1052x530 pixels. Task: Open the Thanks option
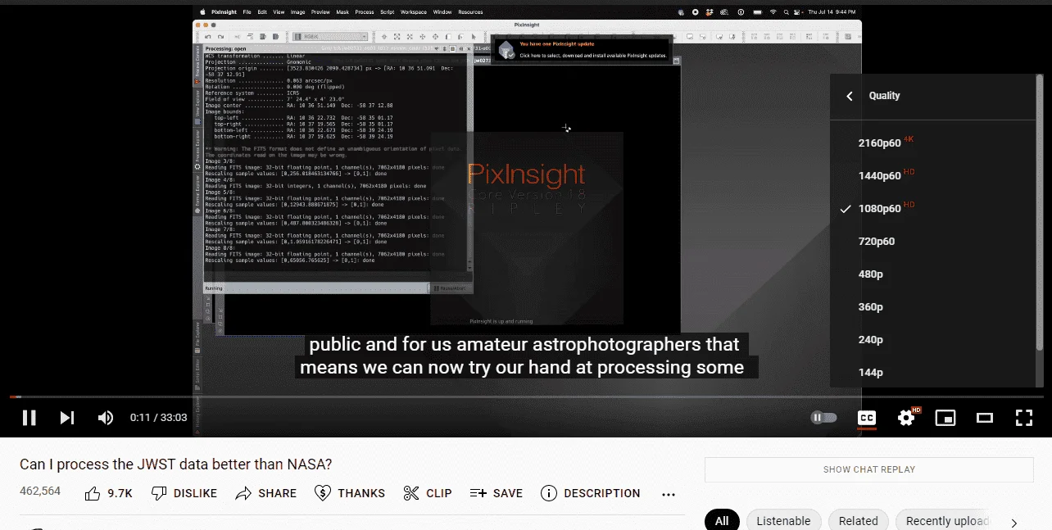pyautogui.click(x=350, y=493)
